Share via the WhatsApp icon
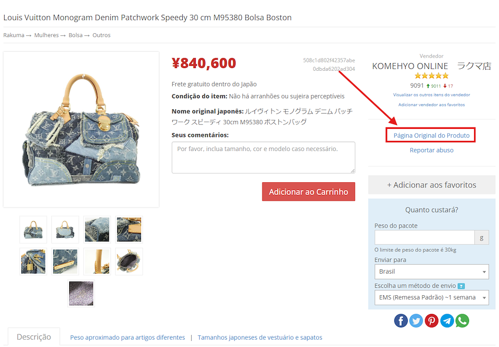Viewport: 499px width, 347px height. (462, 321)
